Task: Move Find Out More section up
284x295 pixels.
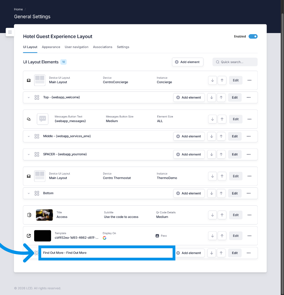Action: pos(221,253)
